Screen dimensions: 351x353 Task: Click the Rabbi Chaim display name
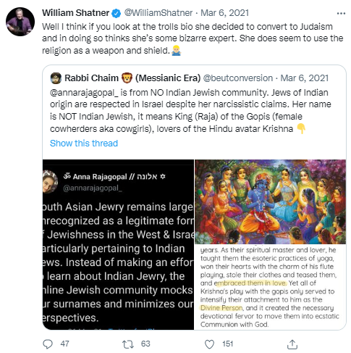[132, 78]
